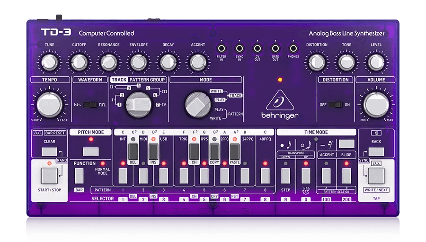
Task: Click the CV OUT jack
Action: [x=257, y=48]
